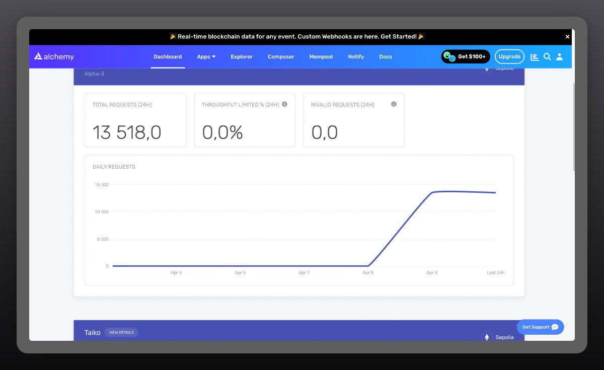Screen dimensions: 604x370
Task: Click the Ethereum icon beside Taiko's Sepolia
Action: pos(486,337)
